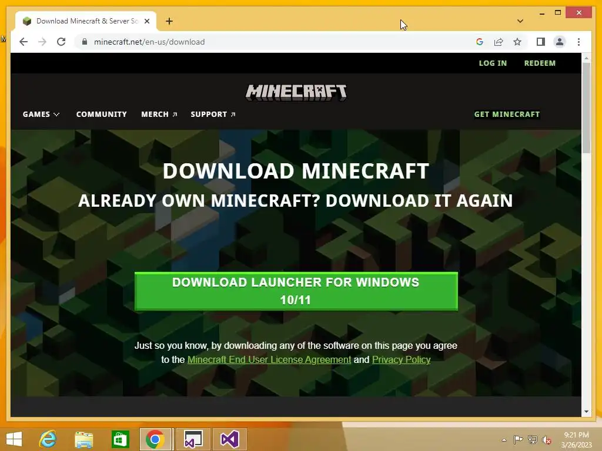Viewport: 602px width, 451px height.
Task: Open the Privacy Policy link
Action: coord(401,360)
